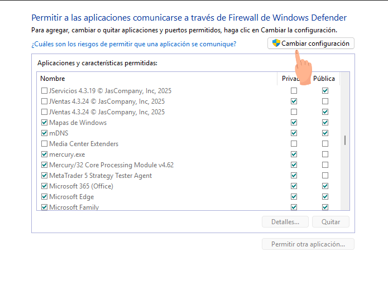Uncheck Pública for Microsoft 365 (Office)
This screenshot has width=388, height=295.
(325, 186)
